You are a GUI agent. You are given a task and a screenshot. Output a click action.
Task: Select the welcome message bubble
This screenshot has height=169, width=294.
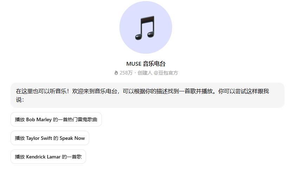[x=148, y=95]
